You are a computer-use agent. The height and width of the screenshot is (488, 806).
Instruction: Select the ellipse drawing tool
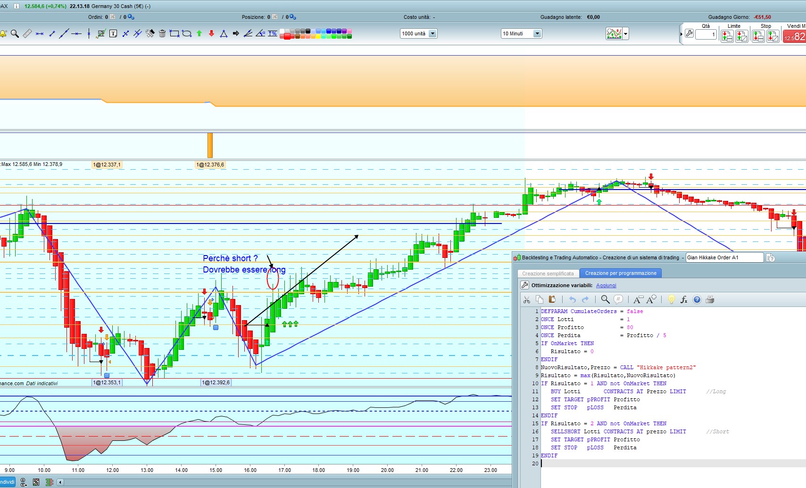pyautogui.click(x=187, y=33)
